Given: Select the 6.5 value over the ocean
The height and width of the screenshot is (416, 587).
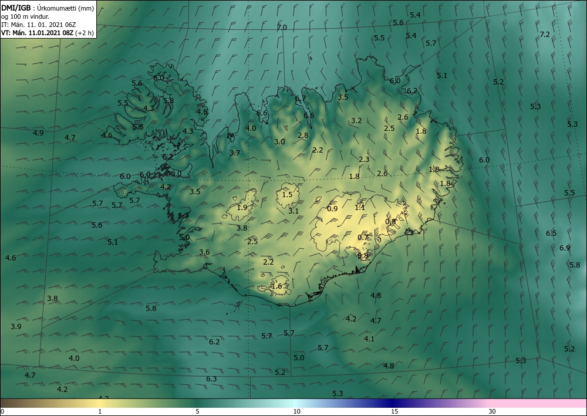Looking at the screenshot, I should click(551, 233).
